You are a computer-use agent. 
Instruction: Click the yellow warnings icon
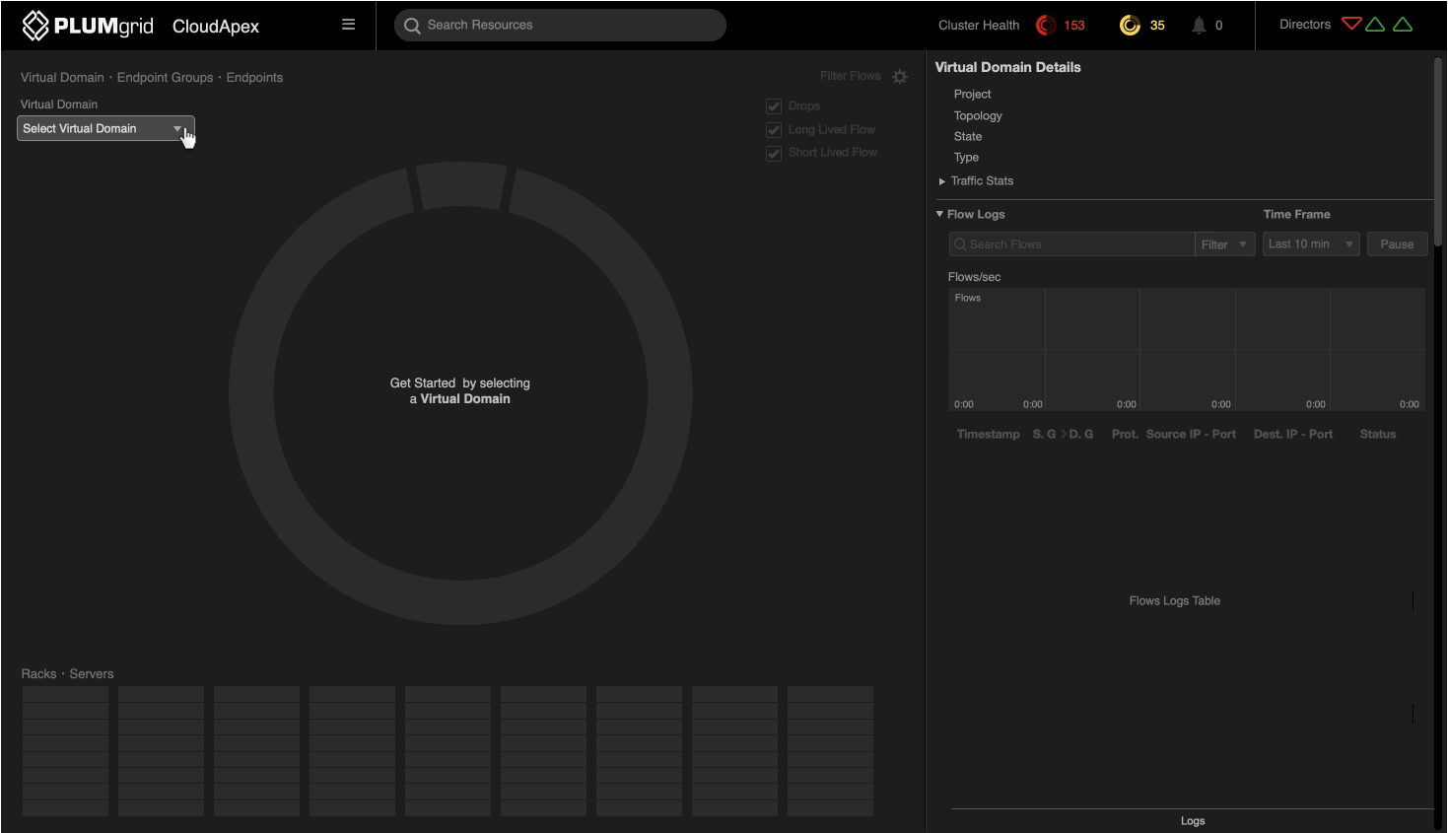tap(1130, 26)
